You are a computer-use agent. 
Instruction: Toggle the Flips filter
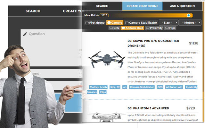(170, 28)
